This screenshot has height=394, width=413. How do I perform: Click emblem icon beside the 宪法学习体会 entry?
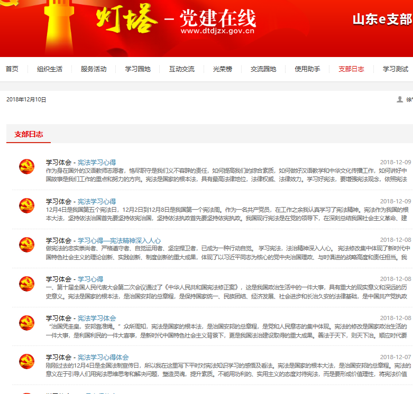[x=26, y=323]
